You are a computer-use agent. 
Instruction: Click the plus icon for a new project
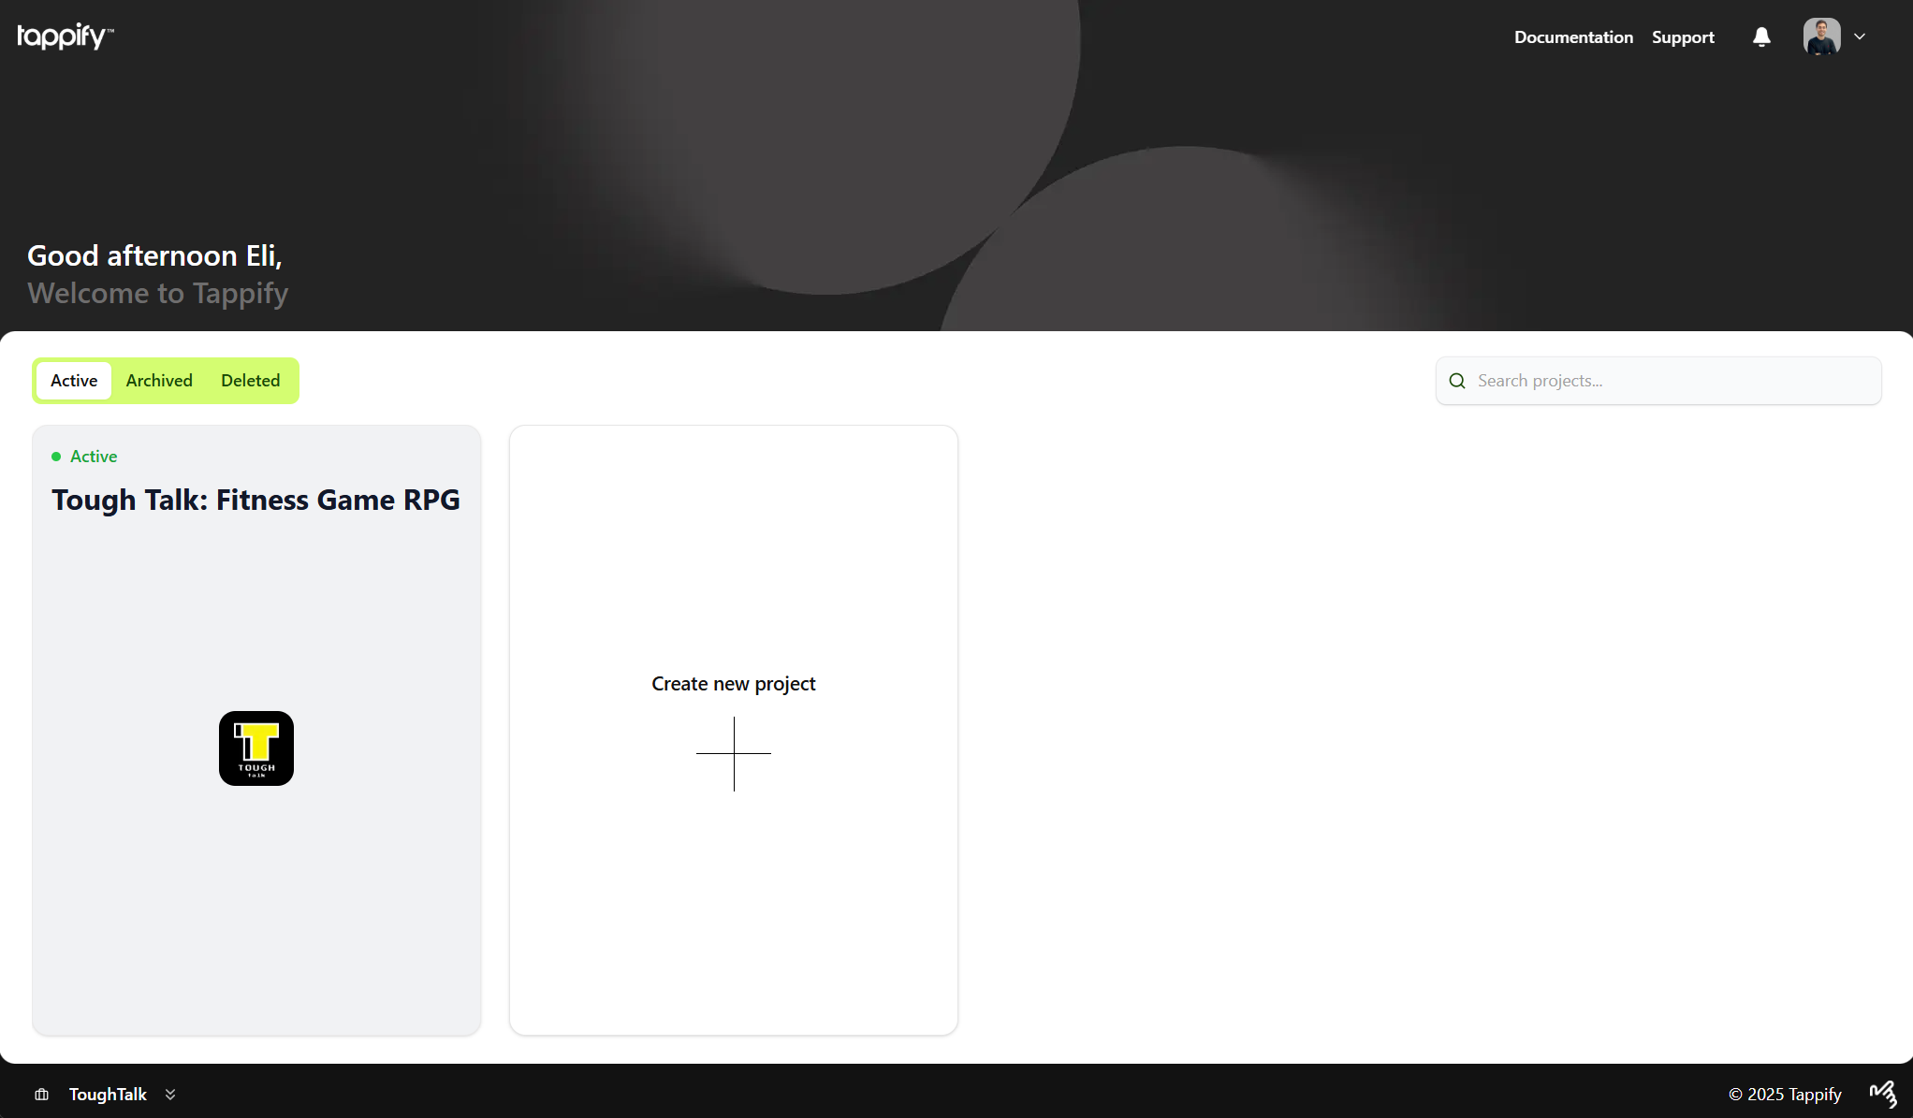click(x=734, y=753)
